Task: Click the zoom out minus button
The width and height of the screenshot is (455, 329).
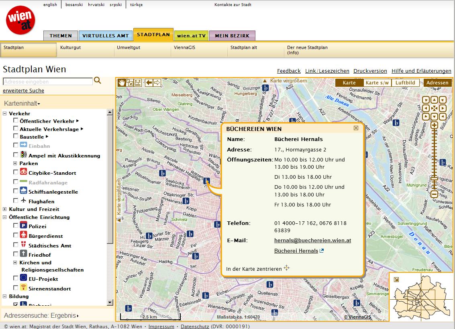Action: pyautogui.click(x=434, y=194)
